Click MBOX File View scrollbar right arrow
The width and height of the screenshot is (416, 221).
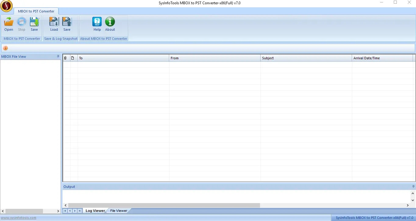tap(58, 211)
